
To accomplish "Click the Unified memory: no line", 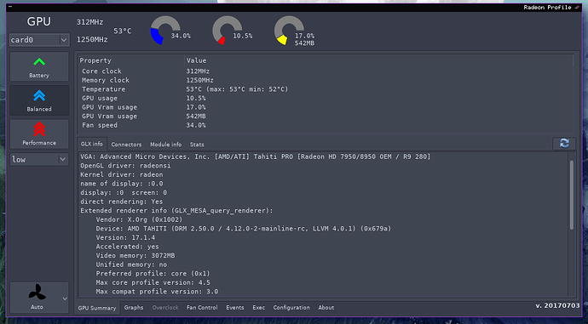I will [131, 264].
